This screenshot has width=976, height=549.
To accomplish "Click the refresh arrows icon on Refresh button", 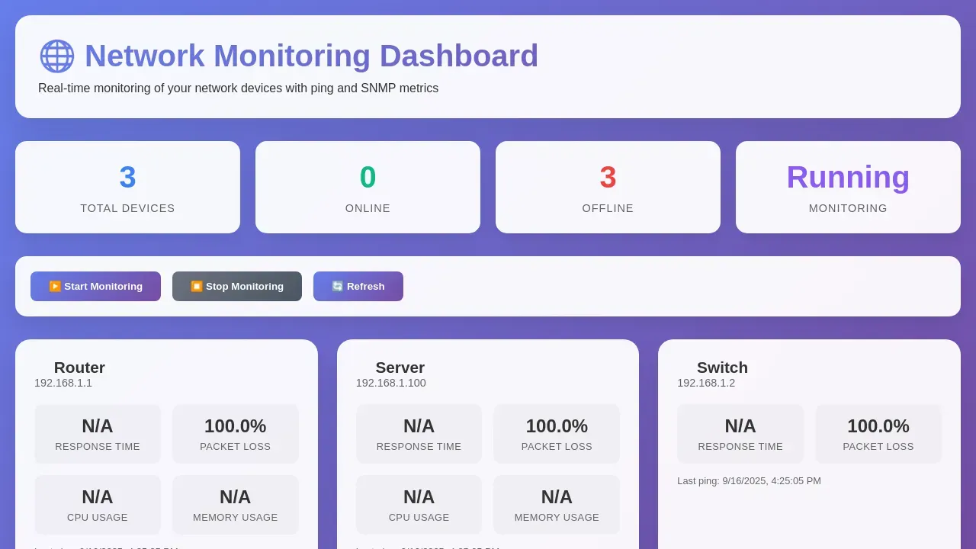I will [336, 286].
